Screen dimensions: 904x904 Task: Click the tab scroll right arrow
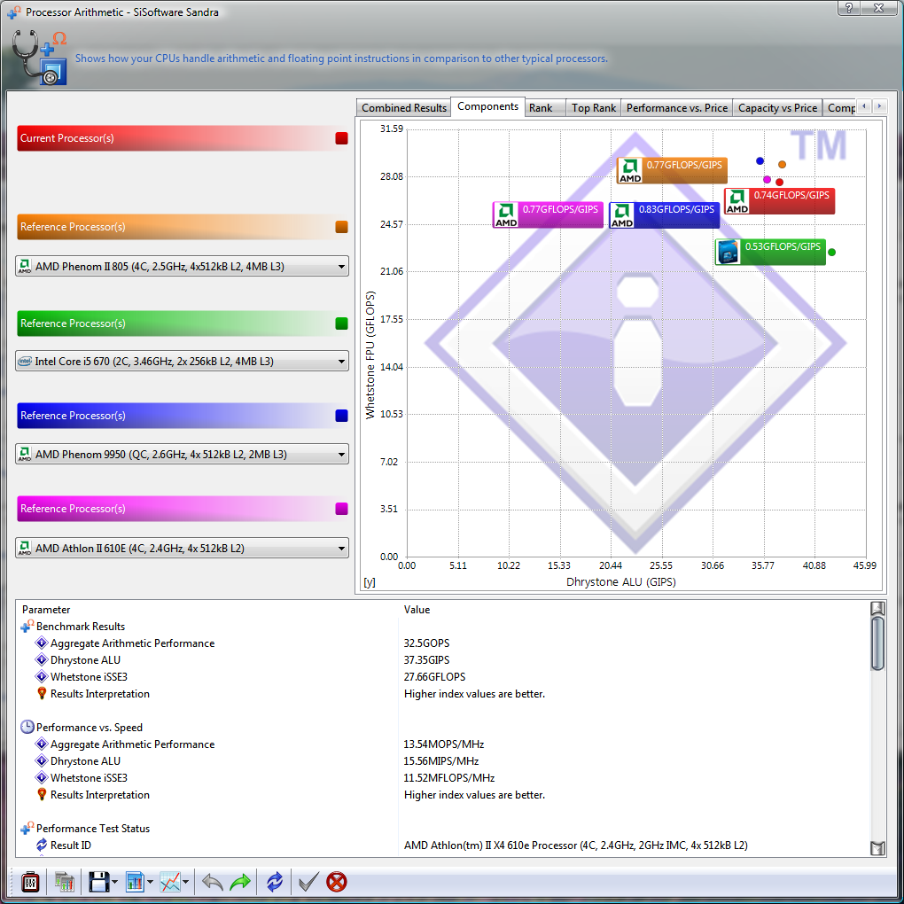click(x=879, y=106)
